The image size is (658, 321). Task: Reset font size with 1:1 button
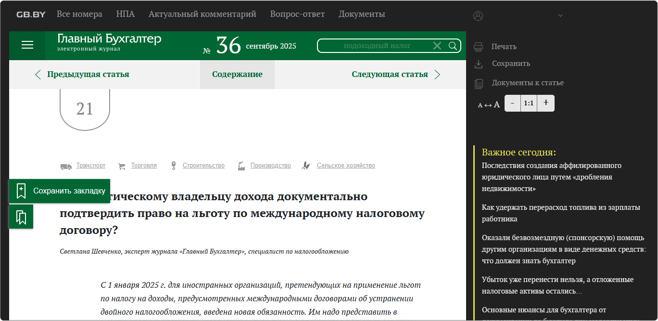point(529,103)
